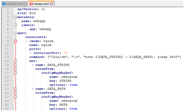The height and width of the screenshot is (111, 184).
Task: Click 'optional: true' on line 26
Action: (x=63, y=109)
